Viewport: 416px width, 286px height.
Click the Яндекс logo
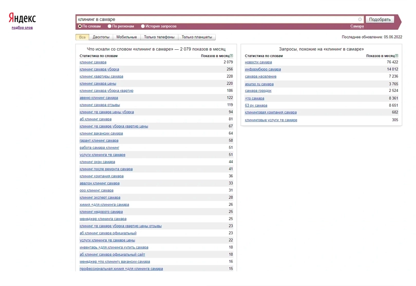pyautogui.click(x=22, y=18)
